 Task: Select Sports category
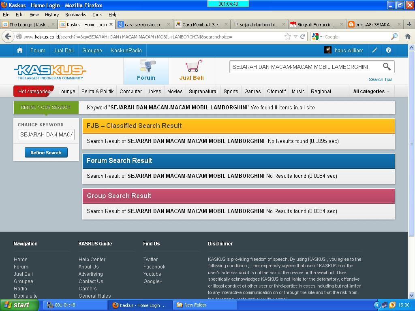(x=231, y=92)
